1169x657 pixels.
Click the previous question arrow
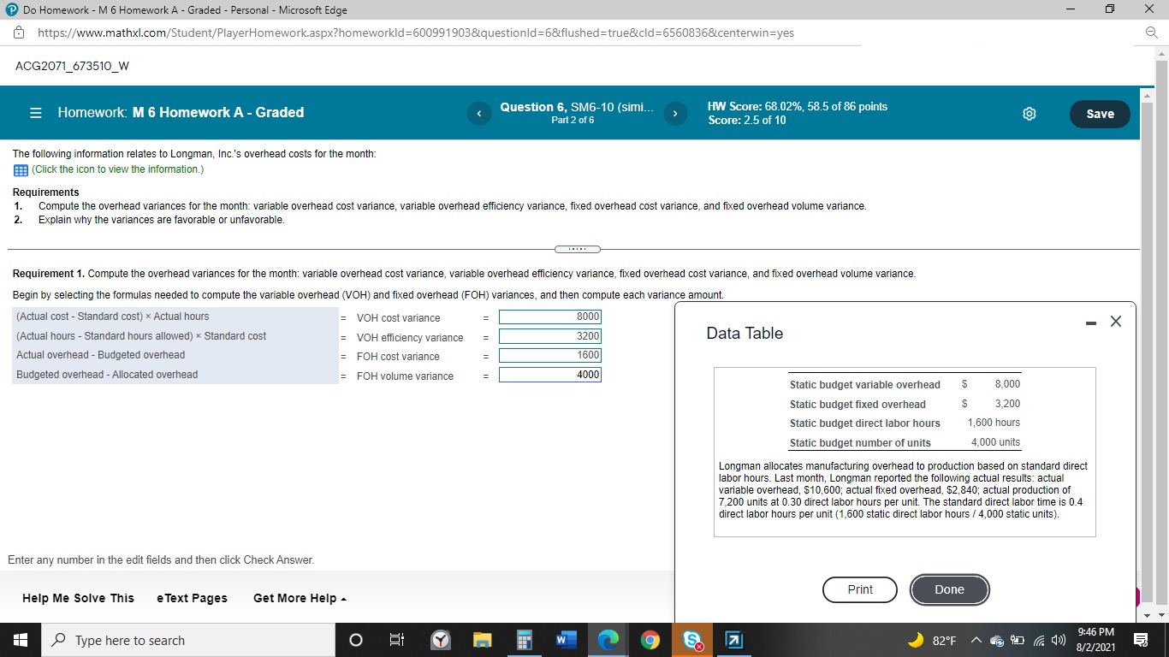(x=478, y=113)
